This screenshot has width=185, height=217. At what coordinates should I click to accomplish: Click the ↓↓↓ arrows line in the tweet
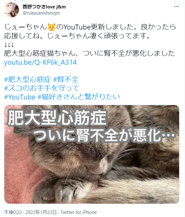pyautogui.click(x=9, y=45)
